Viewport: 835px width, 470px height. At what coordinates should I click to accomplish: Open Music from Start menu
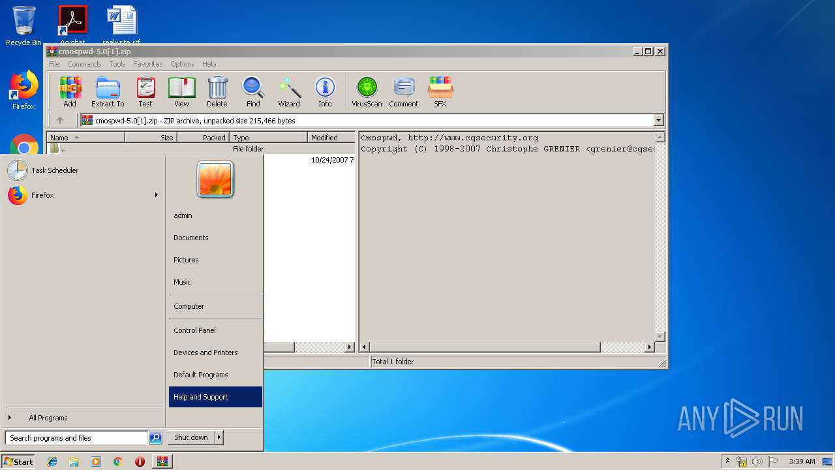[x=215, y=282]
